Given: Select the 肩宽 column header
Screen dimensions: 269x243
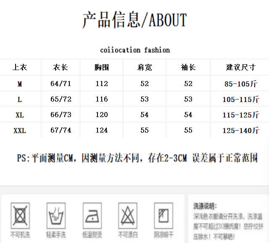Looking at the screenshot, I should [145, 67].
